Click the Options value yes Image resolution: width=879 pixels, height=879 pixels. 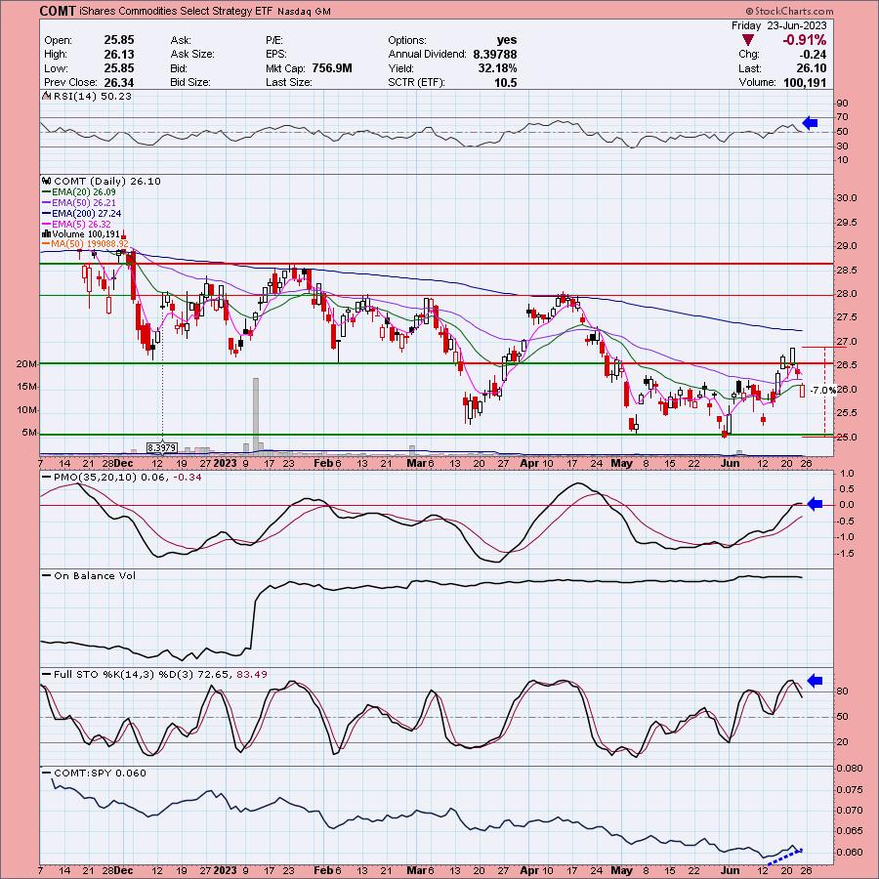pyautogui.click(x=507, y=40)
